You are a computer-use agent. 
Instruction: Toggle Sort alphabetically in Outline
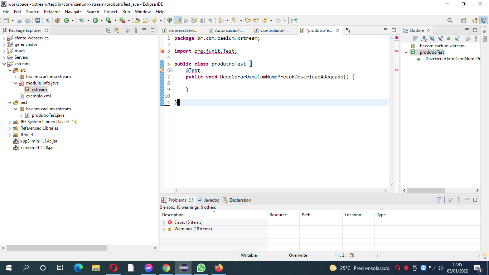pyautogui.click(x=424, y=39)
